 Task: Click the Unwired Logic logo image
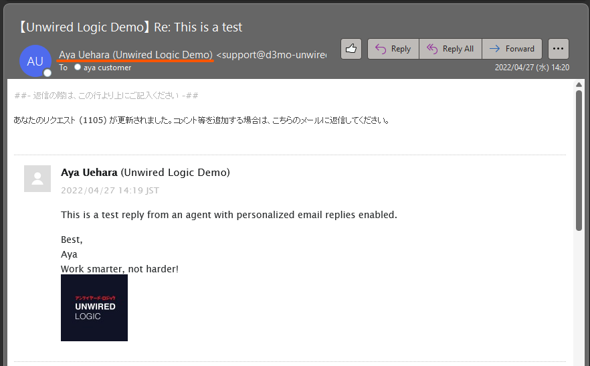point(94,308)
